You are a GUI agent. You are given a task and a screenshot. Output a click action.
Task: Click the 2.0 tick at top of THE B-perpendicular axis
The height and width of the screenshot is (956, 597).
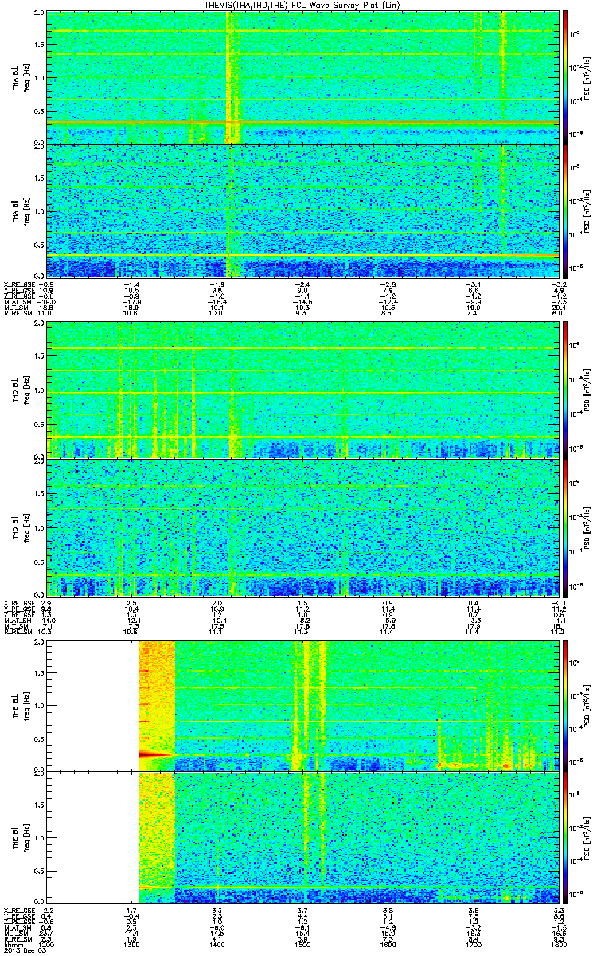(39, 642)
